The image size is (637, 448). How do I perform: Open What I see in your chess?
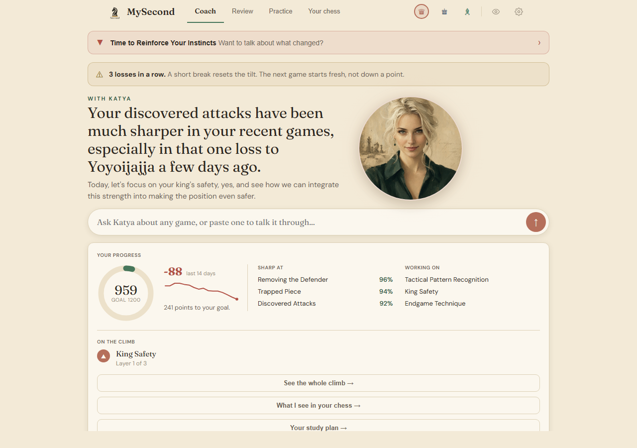[x=318, y=405]
